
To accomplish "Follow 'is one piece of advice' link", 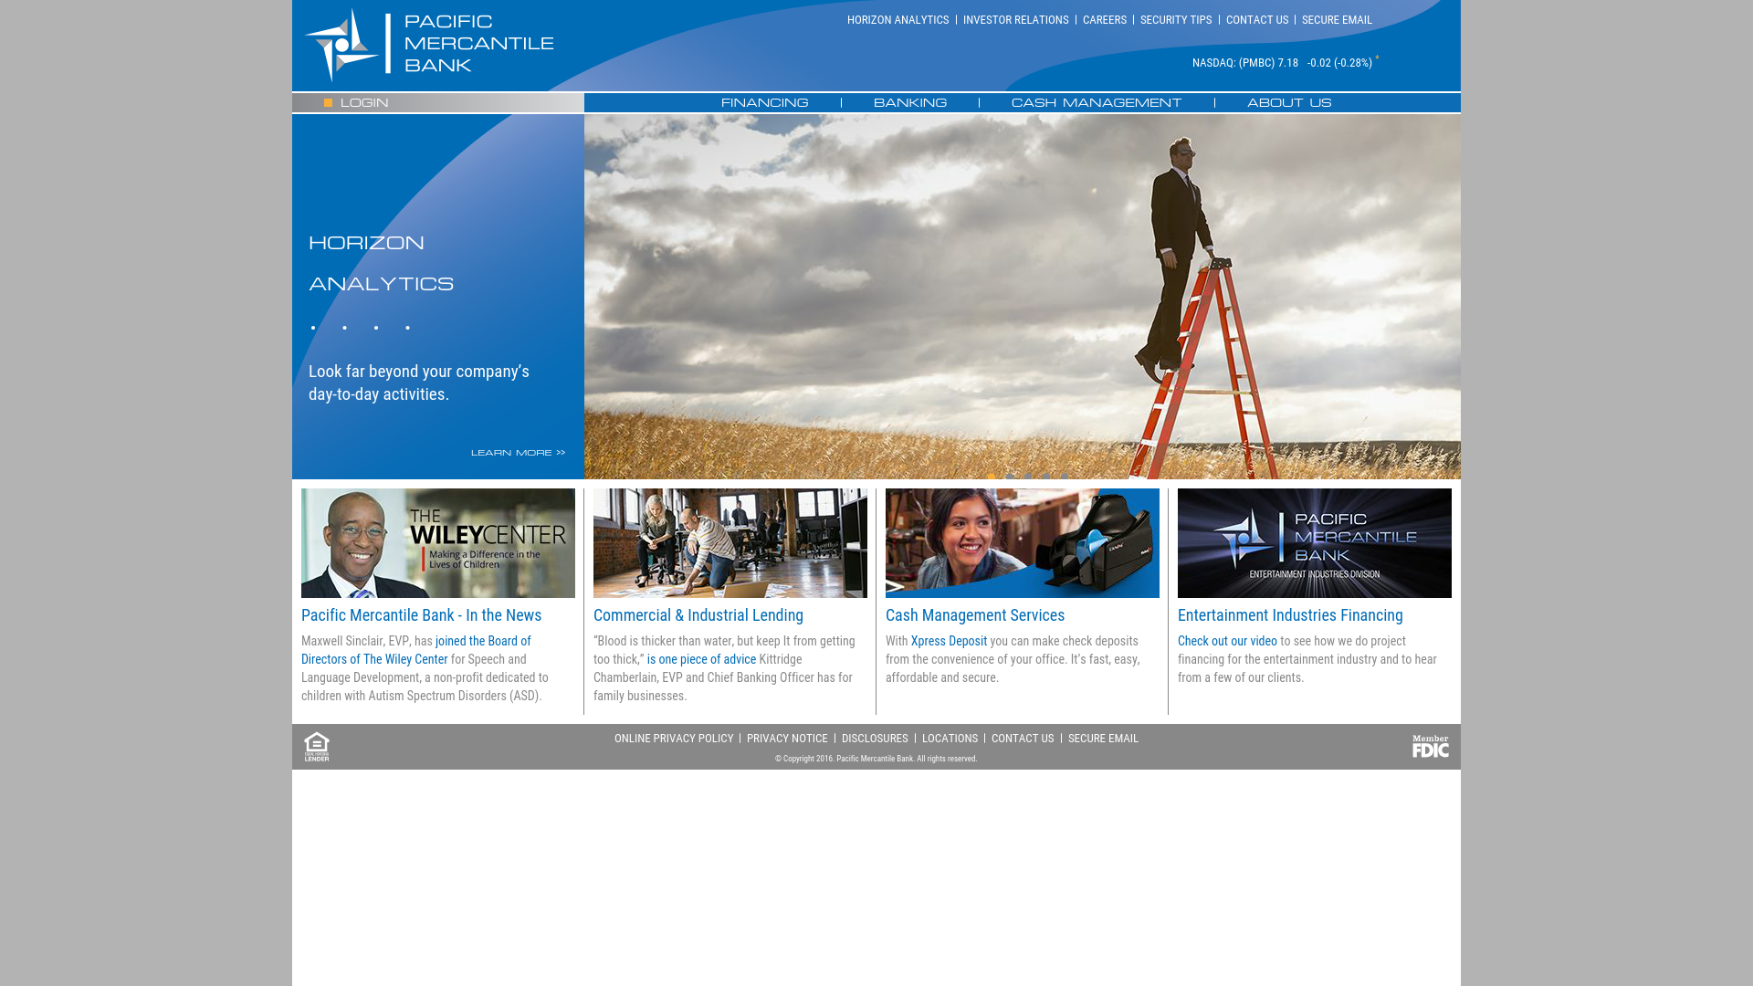I will (x=701, y=659).
